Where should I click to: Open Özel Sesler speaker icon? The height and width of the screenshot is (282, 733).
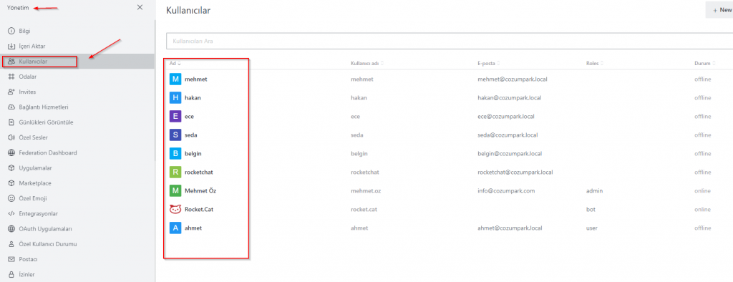coord(11,137)
